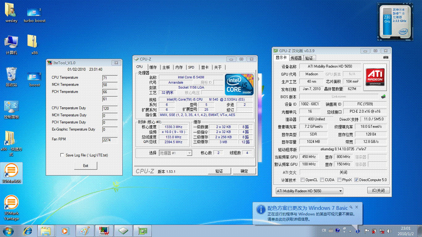Switch to CPU-Z taskbar button
The height and width of the screenshot is (237, 422).
(x=123, y=231)
